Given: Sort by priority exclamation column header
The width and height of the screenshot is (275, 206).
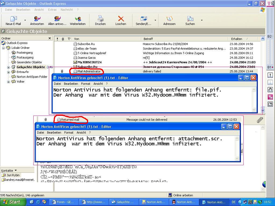Looking at the screenshot, I should [57, 39].
